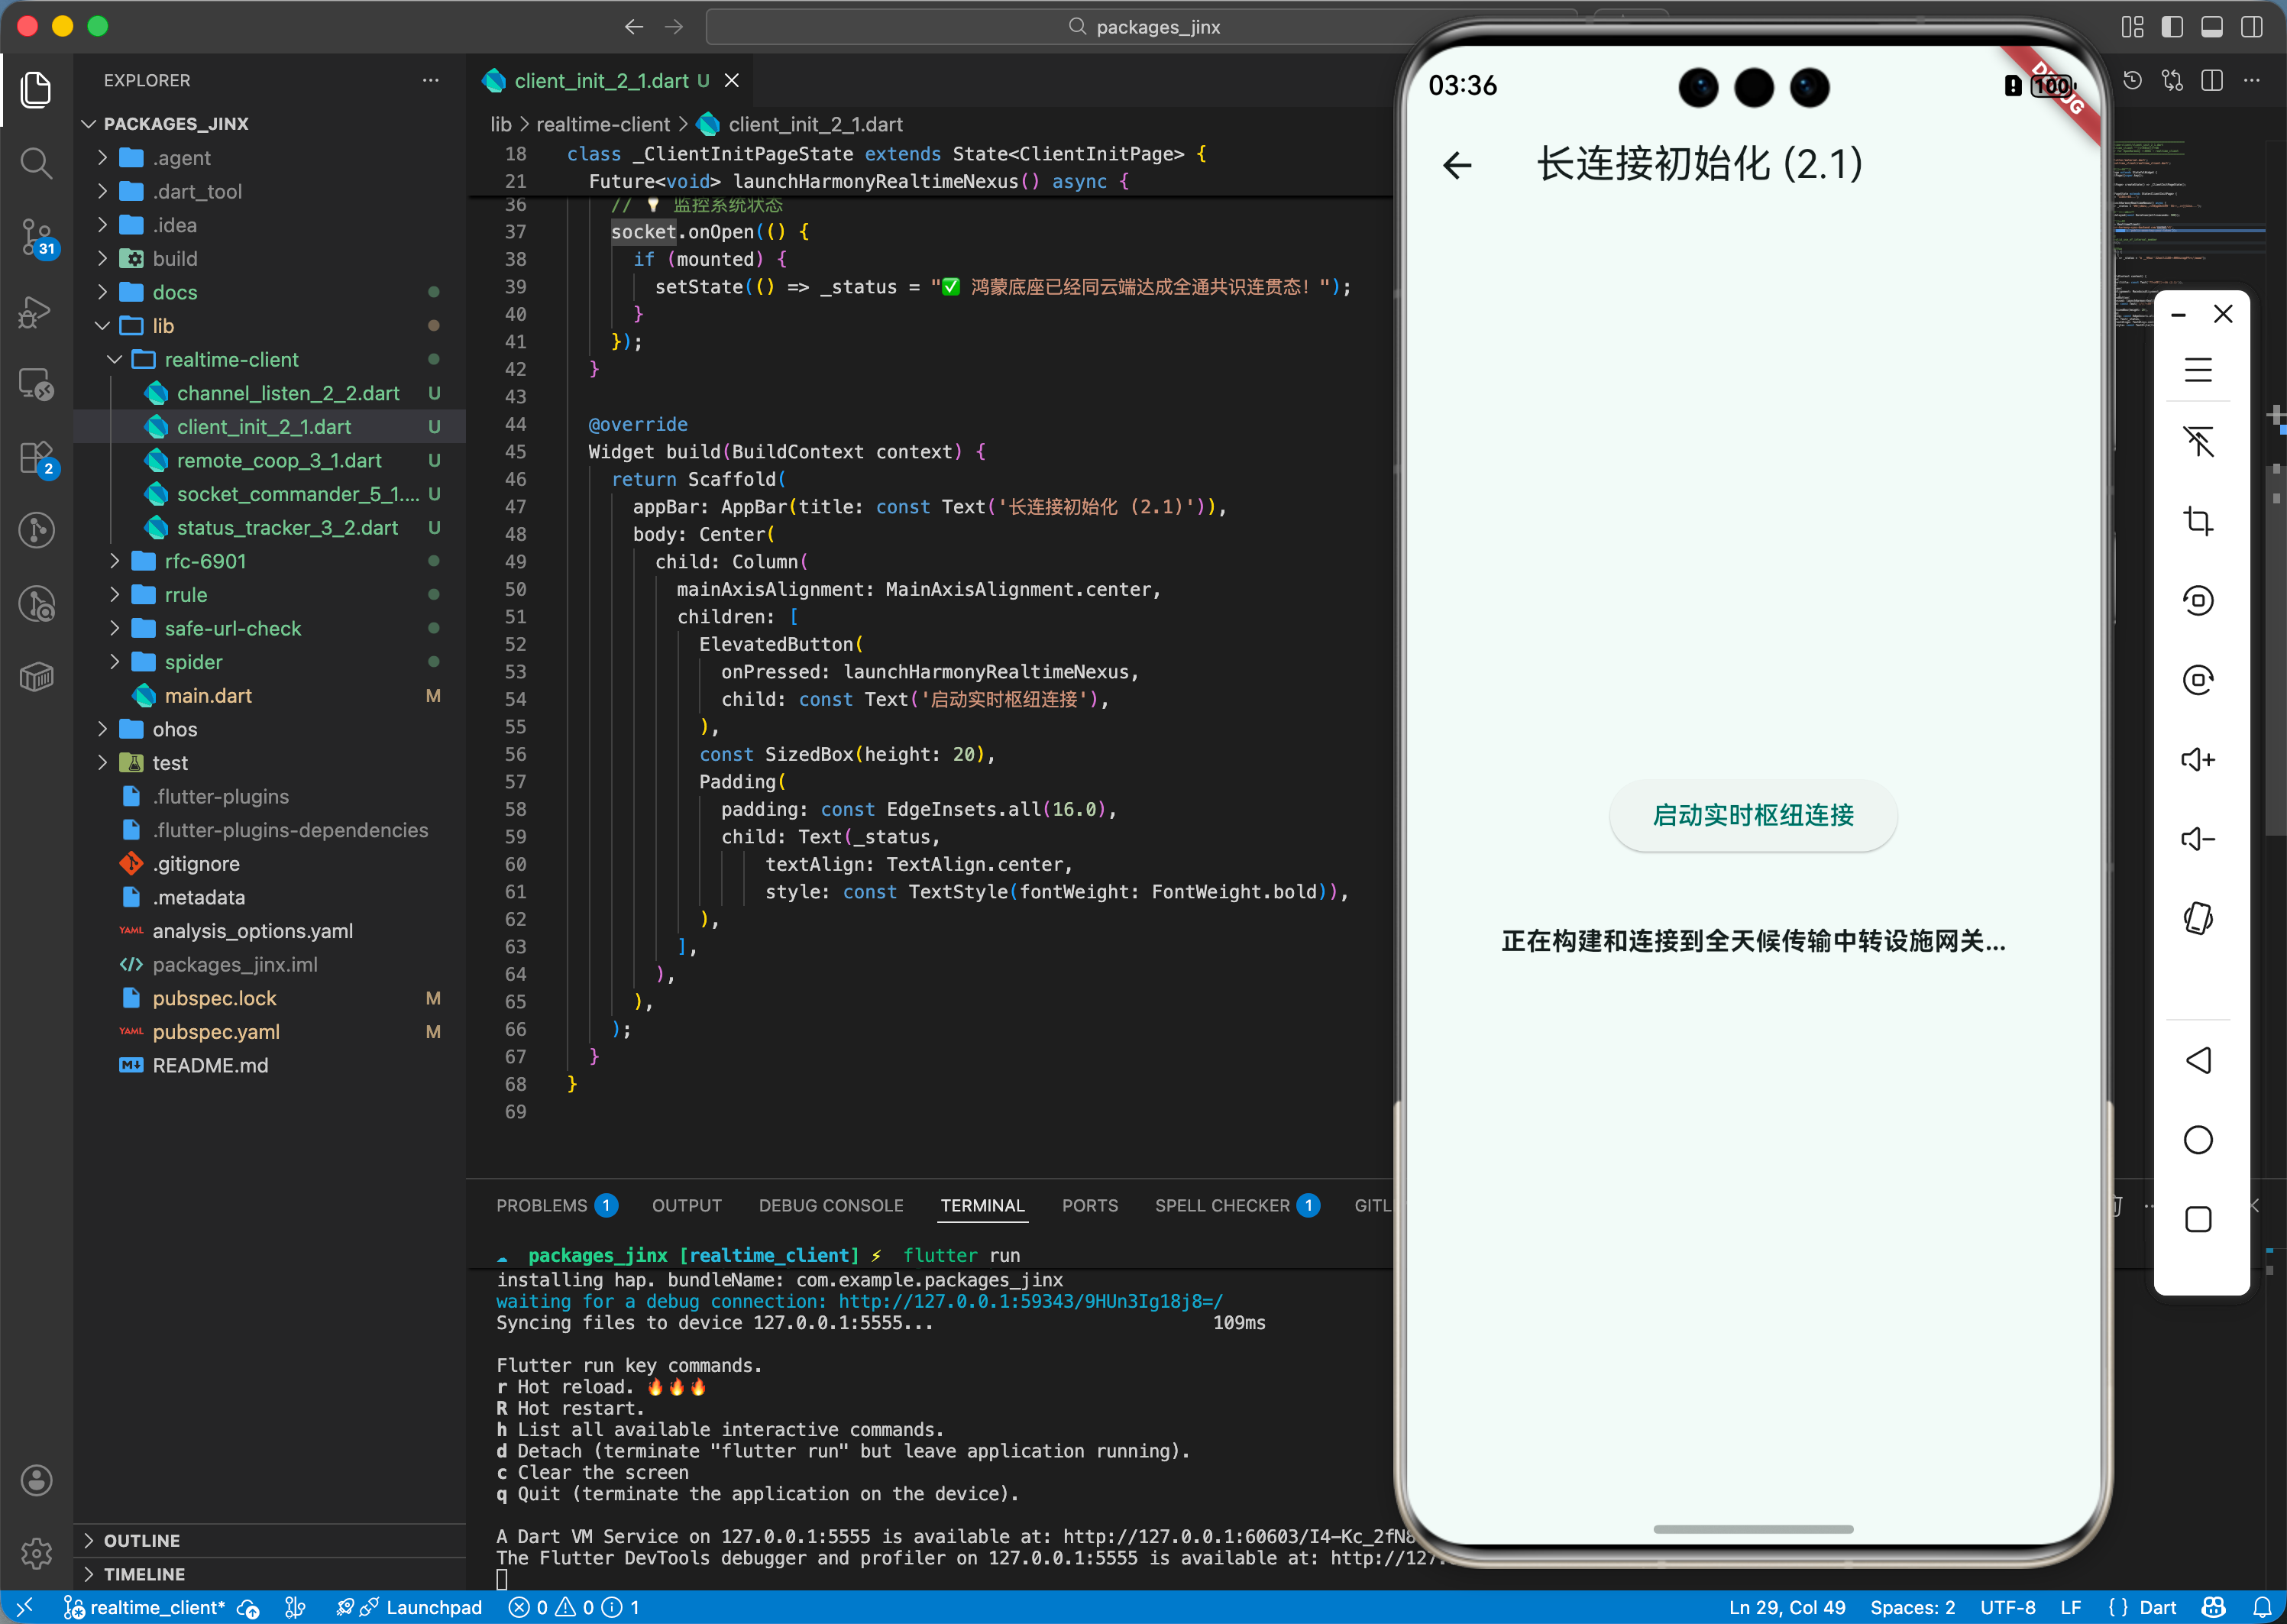Click emulator volume up icon

(x=2197, y=760)
